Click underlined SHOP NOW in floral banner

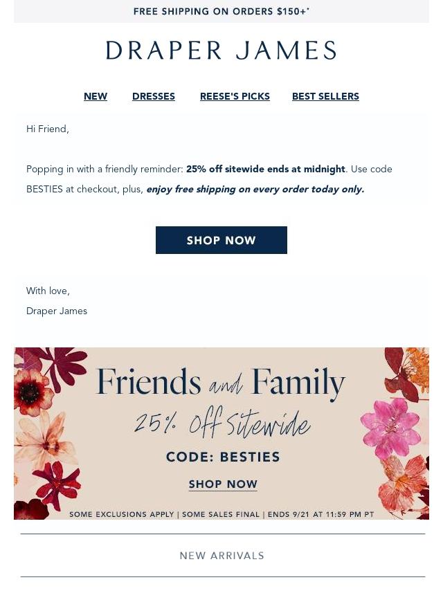click(223, 484)
